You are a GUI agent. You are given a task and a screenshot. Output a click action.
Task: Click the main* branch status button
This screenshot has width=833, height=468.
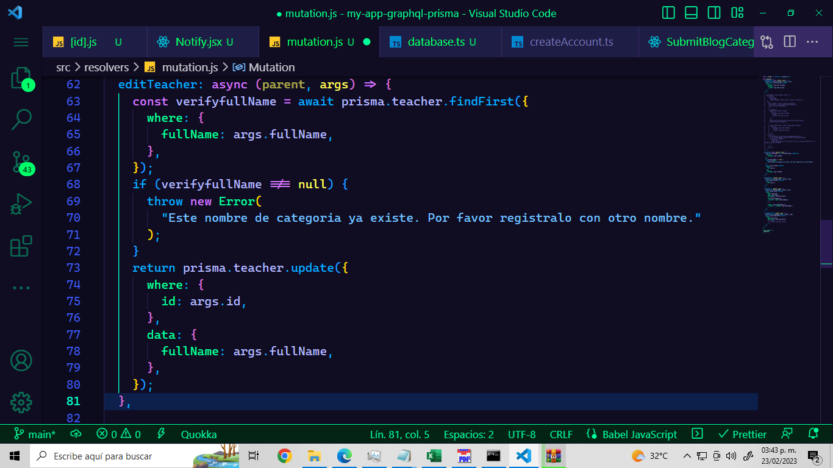35,434
